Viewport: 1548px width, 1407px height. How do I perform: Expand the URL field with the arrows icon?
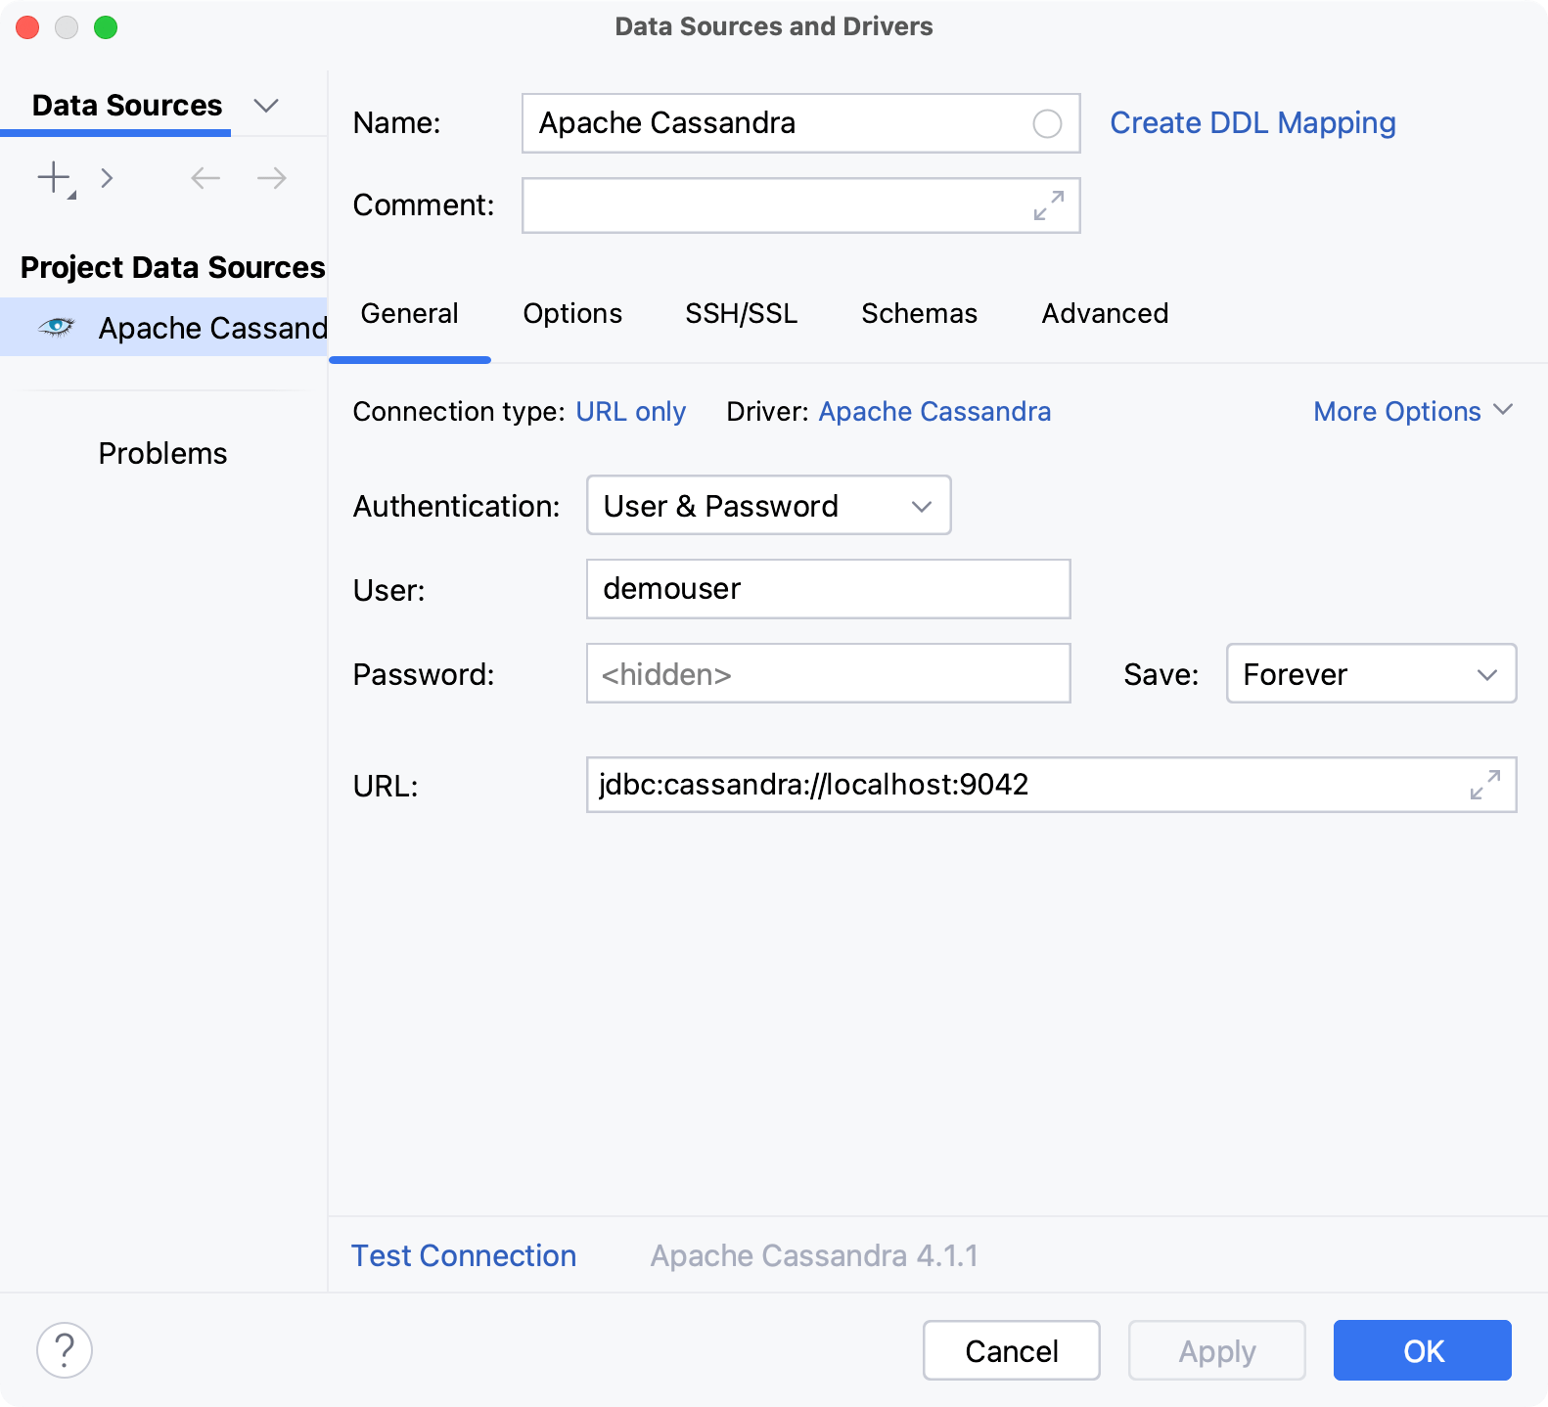[x=1485, y=785]
